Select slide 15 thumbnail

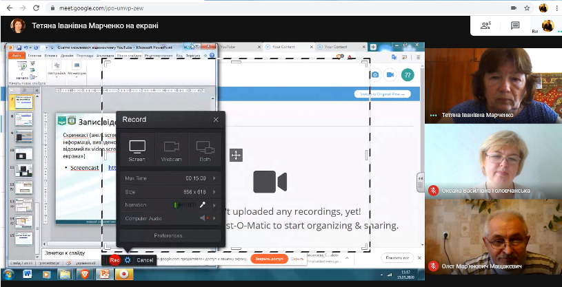click(24, 238)
